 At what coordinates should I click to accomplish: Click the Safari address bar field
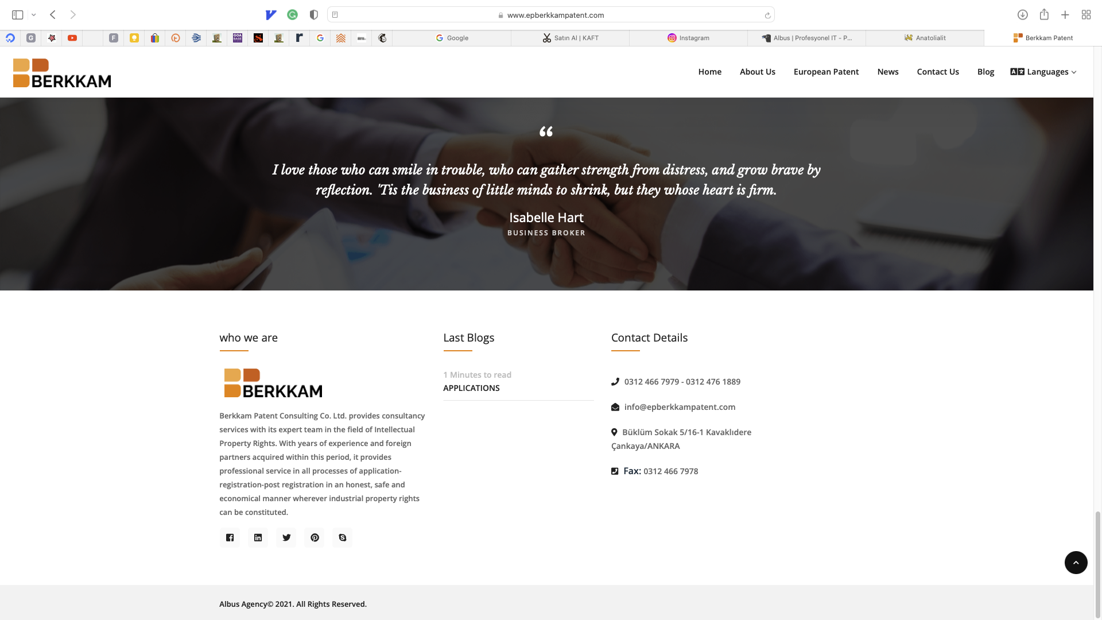(x=550, y=15)
